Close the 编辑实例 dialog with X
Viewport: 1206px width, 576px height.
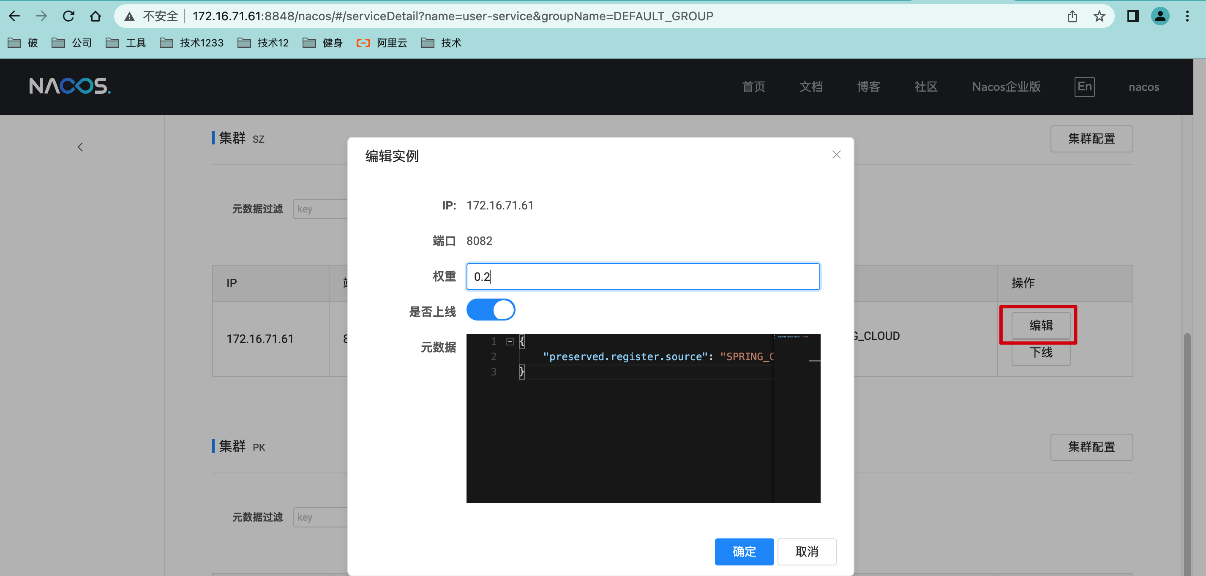point(836,155)
